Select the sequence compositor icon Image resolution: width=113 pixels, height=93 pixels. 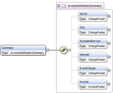click(64, 50)
